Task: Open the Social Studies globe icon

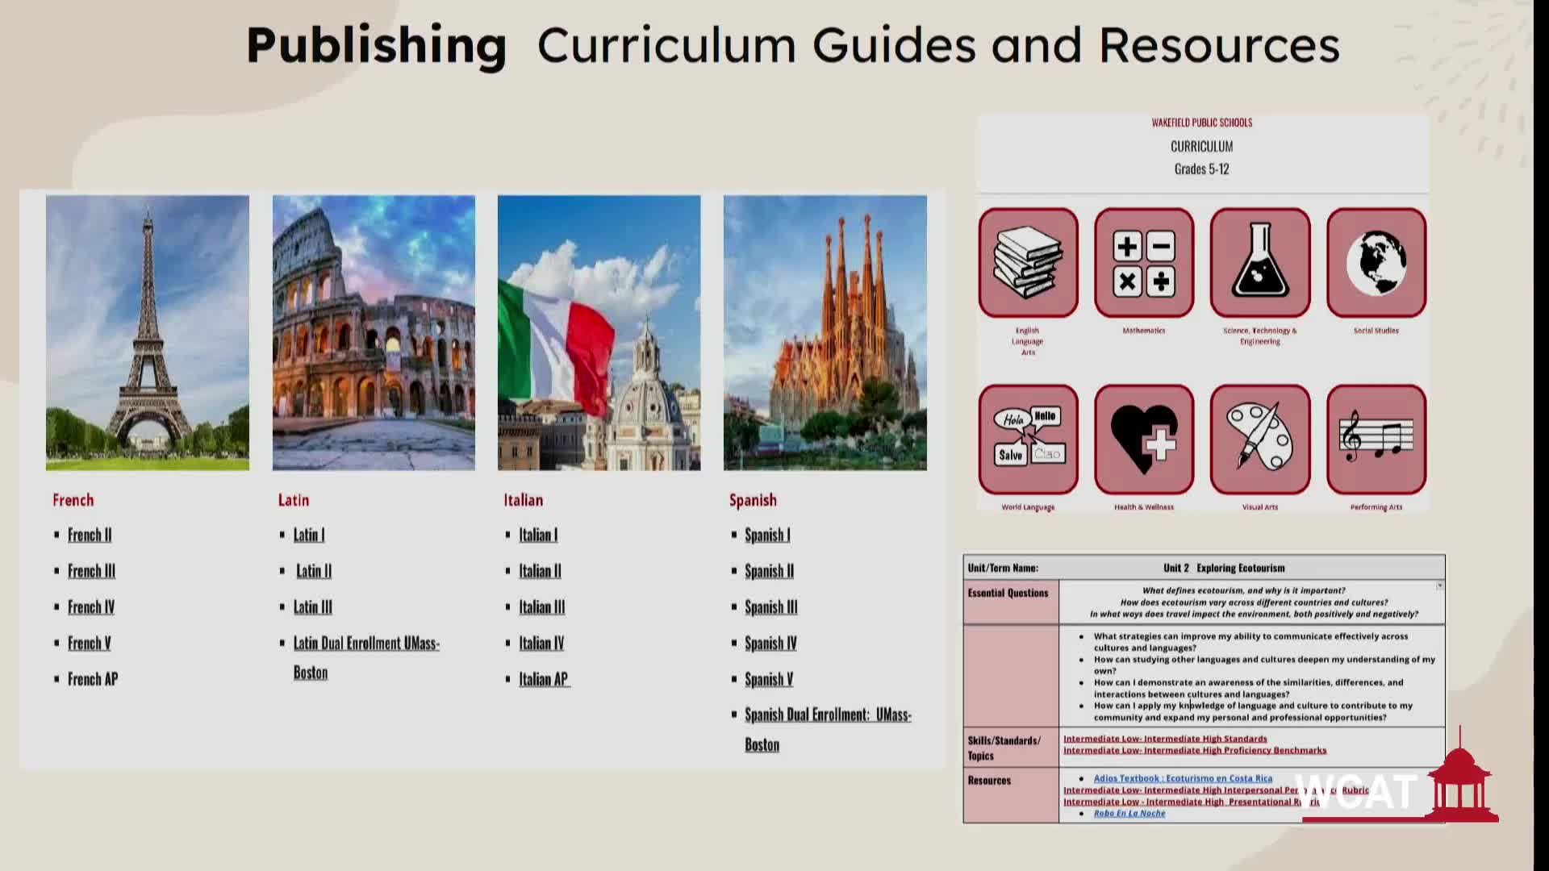Action: (x=1376, y=262)
